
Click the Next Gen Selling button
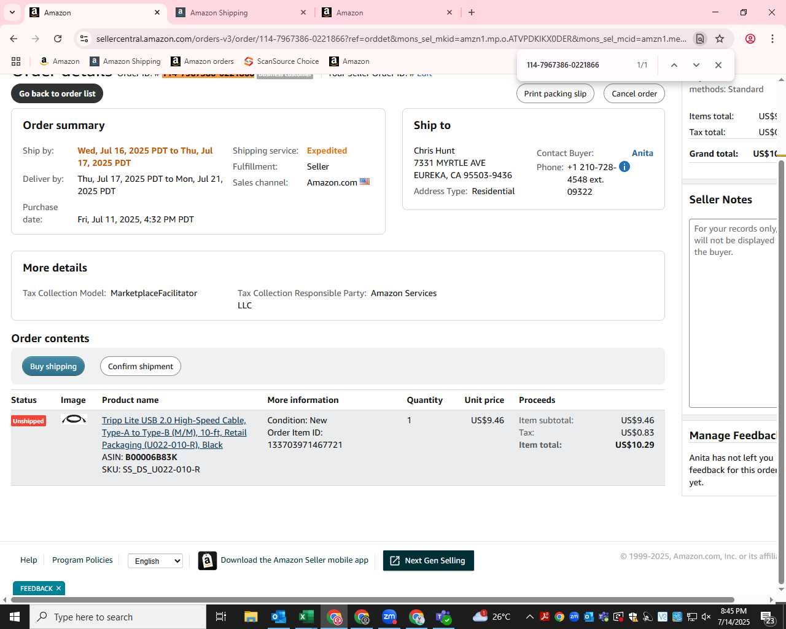(x=429, y=560)
